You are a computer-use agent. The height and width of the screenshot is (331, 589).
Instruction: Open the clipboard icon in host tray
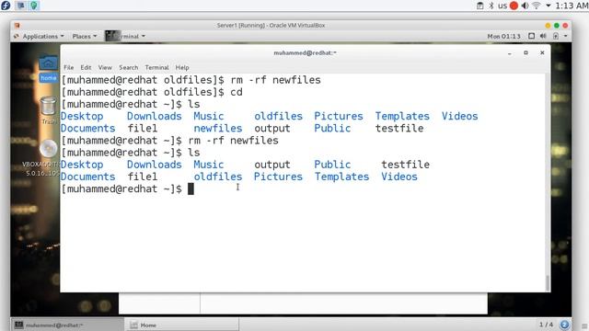coord(479,6)
